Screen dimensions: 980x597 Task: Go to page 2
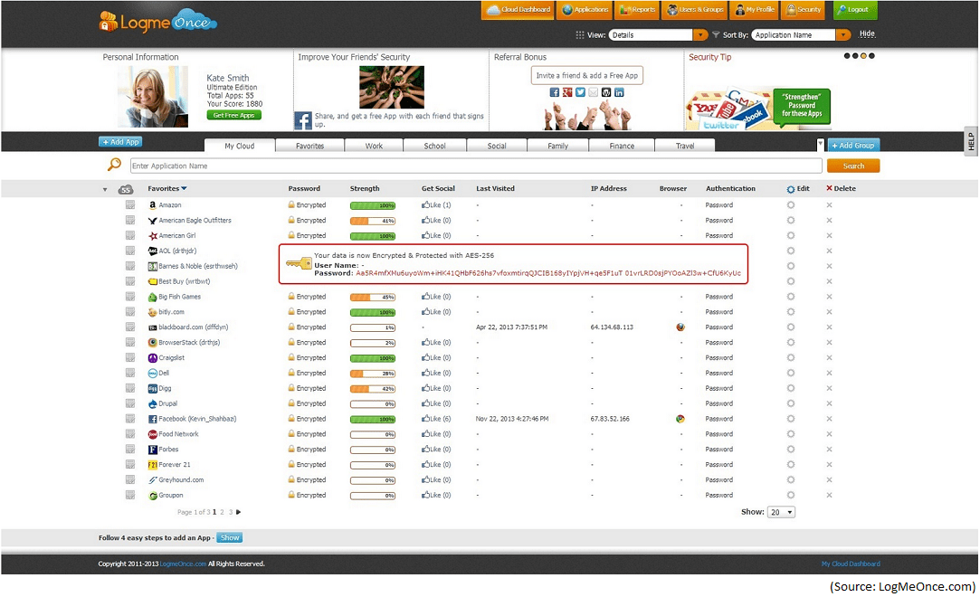(222, 512)
